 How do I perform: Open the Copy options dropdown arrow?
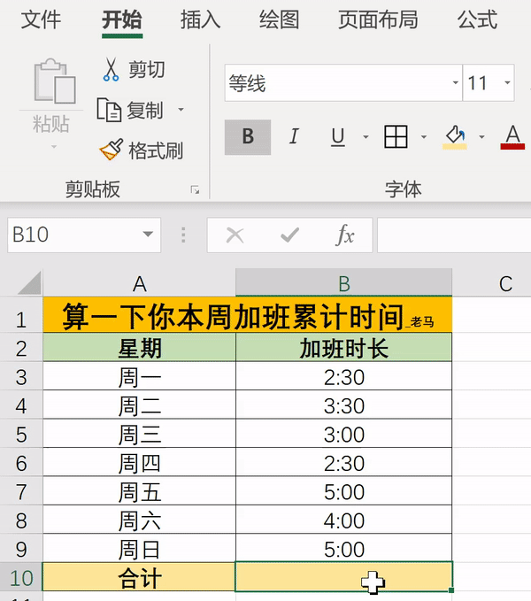[x=181, y=110]
